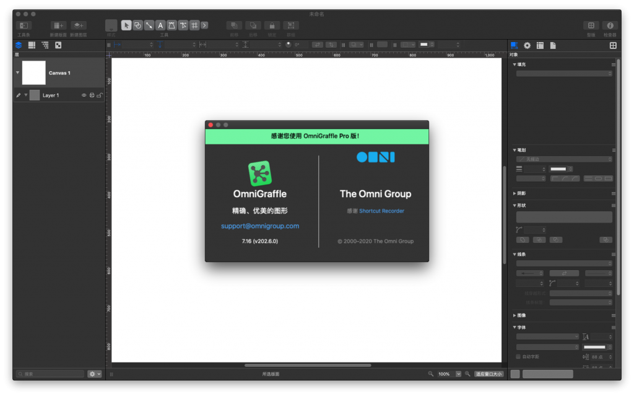The width and height of the screenshot is (634, 396).
Task: Select the Text tool
Action: [160, 25]
